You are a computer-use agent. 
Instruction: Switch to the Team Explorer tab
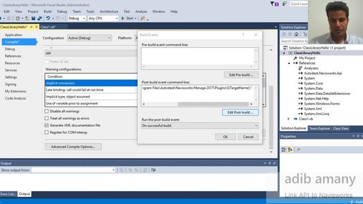coord(320,129)
